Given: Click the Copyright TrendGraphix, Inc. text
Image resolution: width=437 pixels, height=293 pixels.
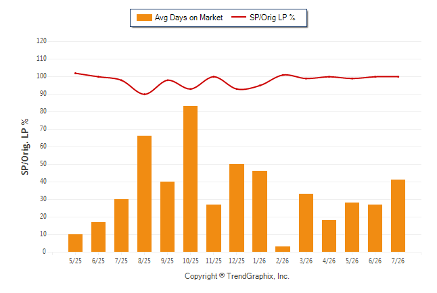Looking at the screenshot, I should coord(237,276).
